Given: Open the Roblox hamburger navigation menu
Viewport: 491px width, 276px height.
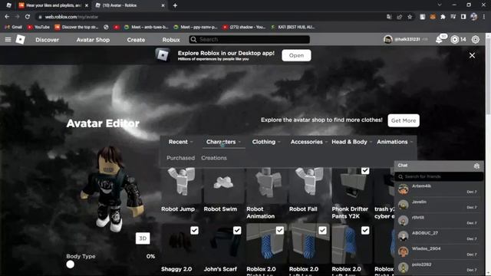Looking at the screenshot, I should [8, 39].
